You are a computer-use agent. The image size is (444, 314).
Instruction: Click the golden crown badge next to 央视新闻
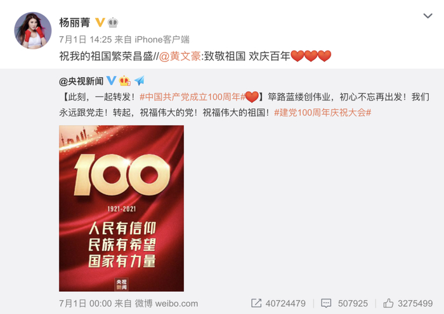[124, 81]
